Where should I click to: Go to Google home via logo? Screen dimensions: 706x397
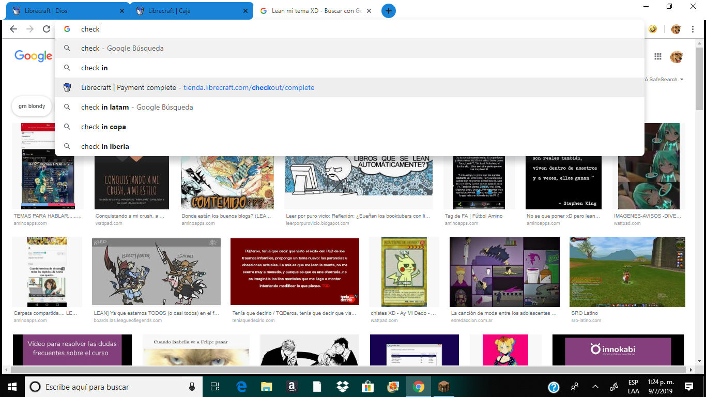[x=33, y=56]
